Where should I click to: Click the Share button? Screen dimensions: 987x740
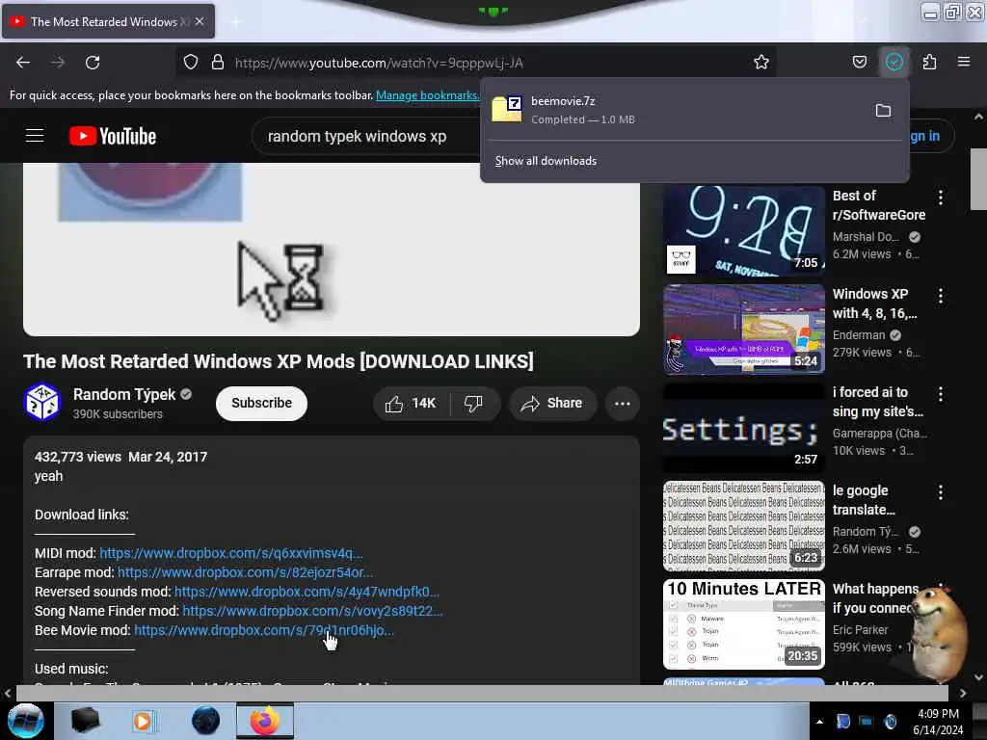(x=552, y=404)
